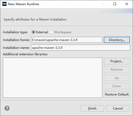This screenshot has width=133, height=116.
Task: Add a library using Project... button
Action: (x=117, y=61)
